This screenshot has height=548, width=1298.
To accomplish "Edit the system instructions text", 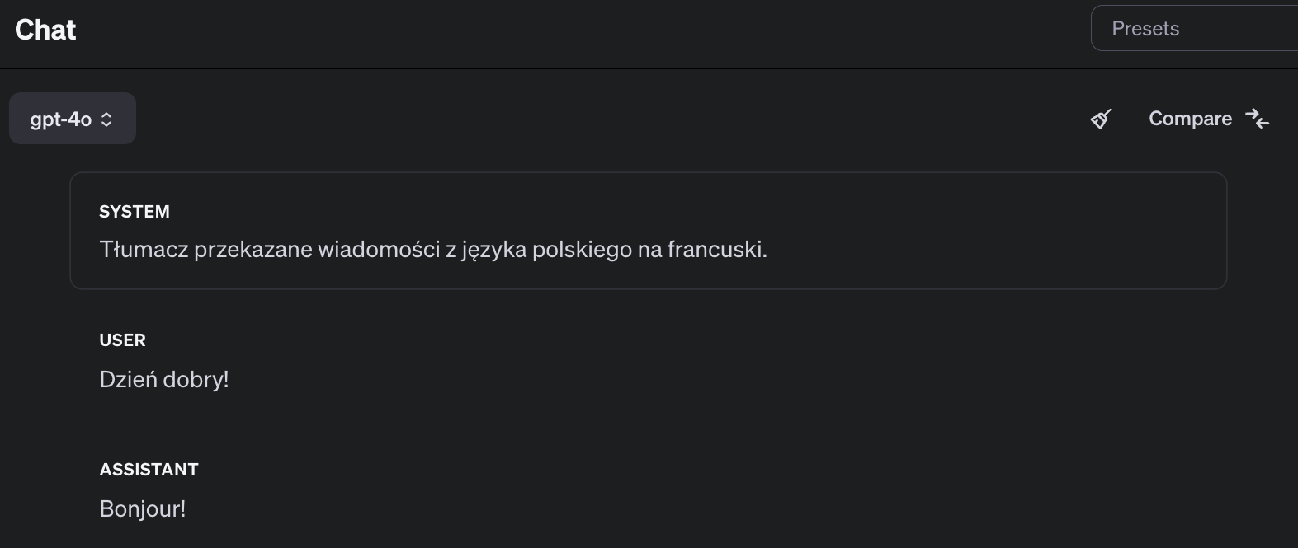I will (x=432, y=249).
